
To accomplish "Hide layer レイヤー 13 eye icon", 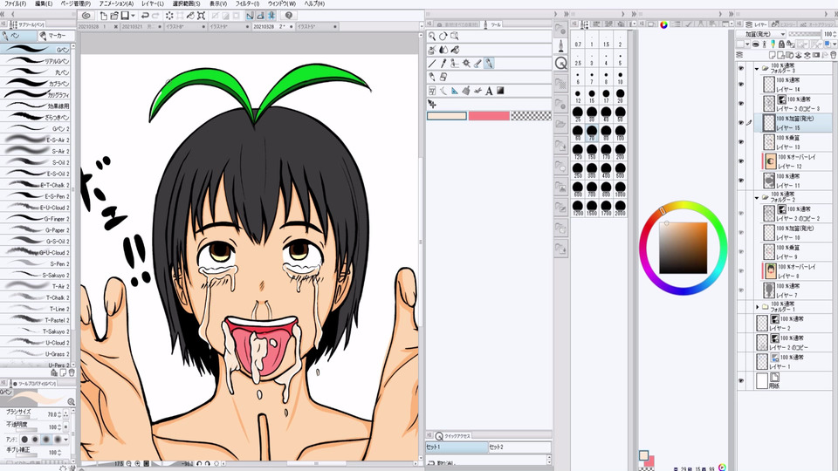I will [x=741, y=142].
